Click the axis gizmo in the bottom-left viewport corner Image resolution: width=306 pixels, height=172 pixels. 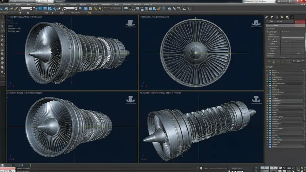(x=11, y=158)
